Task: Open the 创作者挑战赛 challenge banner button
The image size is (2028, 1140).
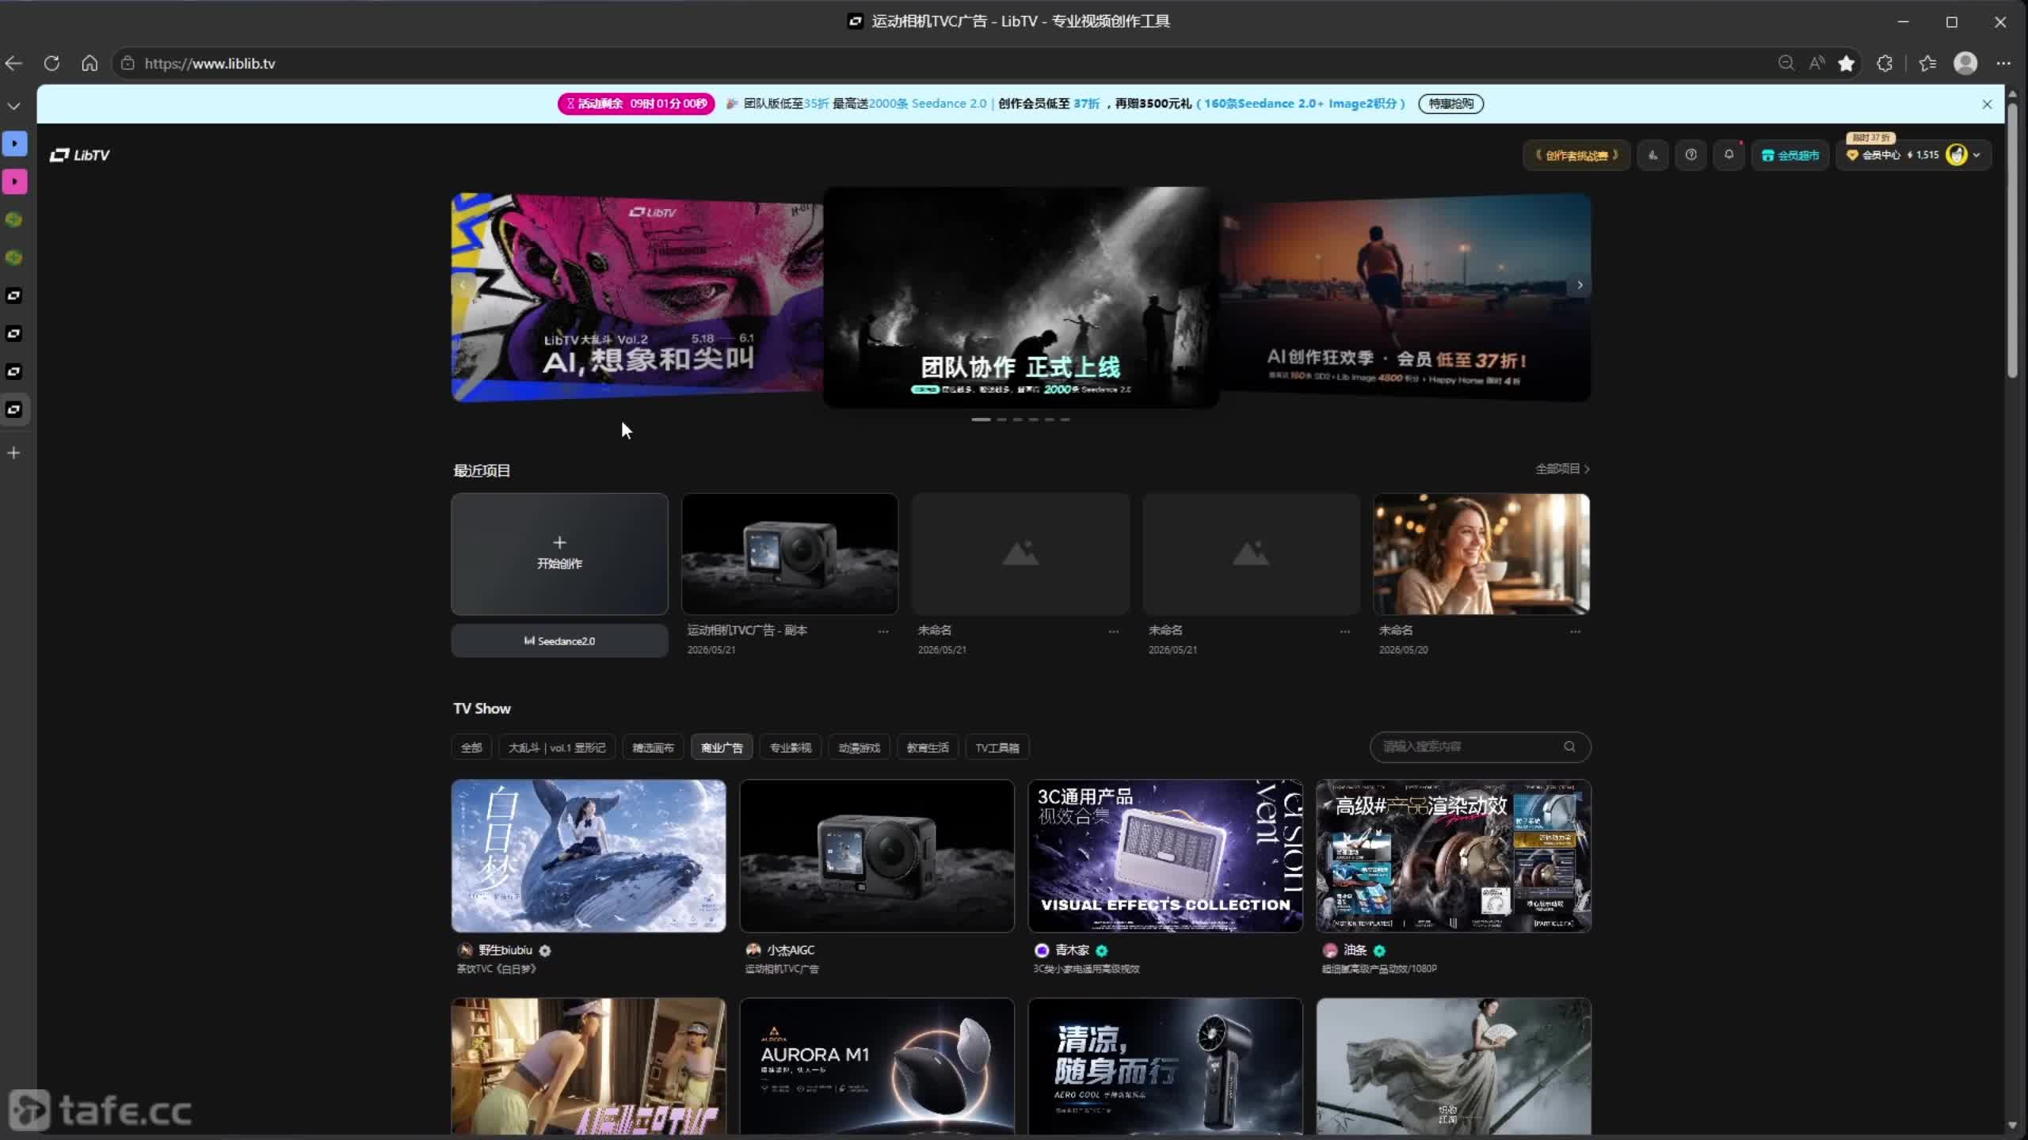Action: [x=1576, y=155]
